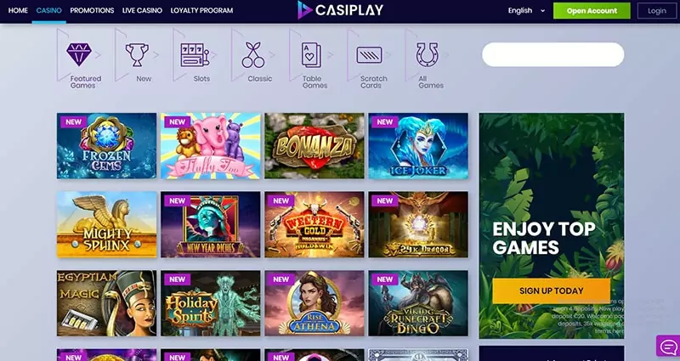Show All Games via the horseshoe icon
The image size is (680, 361).
coord(428,54)
